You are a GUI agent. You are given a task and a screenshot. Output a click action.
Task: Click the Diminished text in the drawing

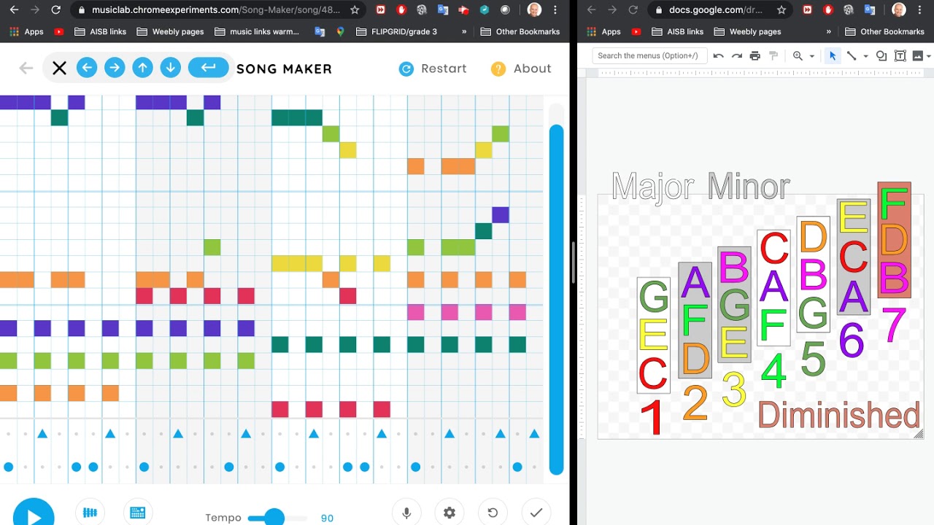point(838,415)
